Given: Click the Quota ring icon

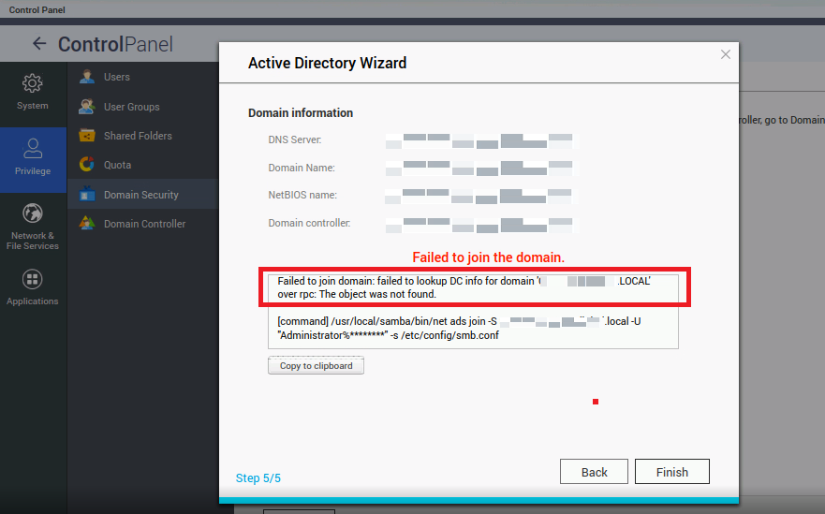Looking at the screenshot, I should coord(87,165).
